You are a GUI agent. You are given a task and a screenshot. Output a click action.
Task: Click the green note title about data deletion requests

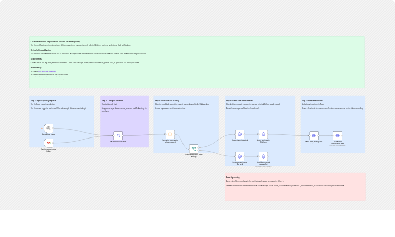point(55,42)
